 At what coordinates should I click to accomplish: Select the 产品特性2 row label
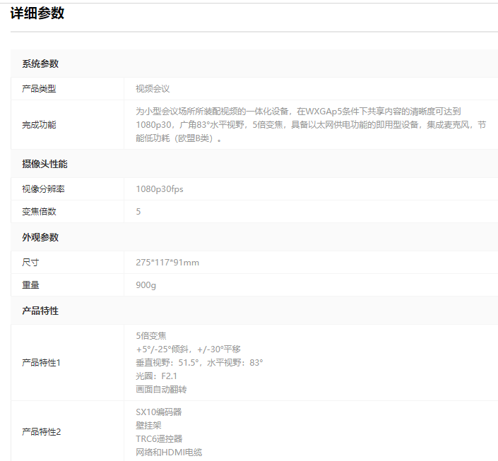click(x=42, y=431)
